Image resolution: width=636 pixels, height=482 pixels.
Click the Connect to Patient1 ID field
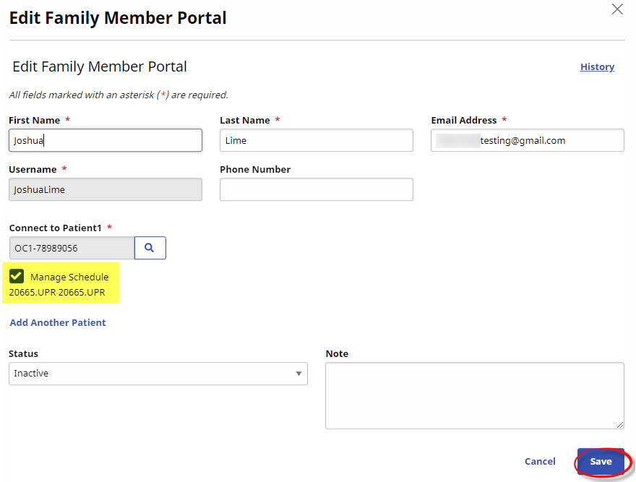[72, 248]
